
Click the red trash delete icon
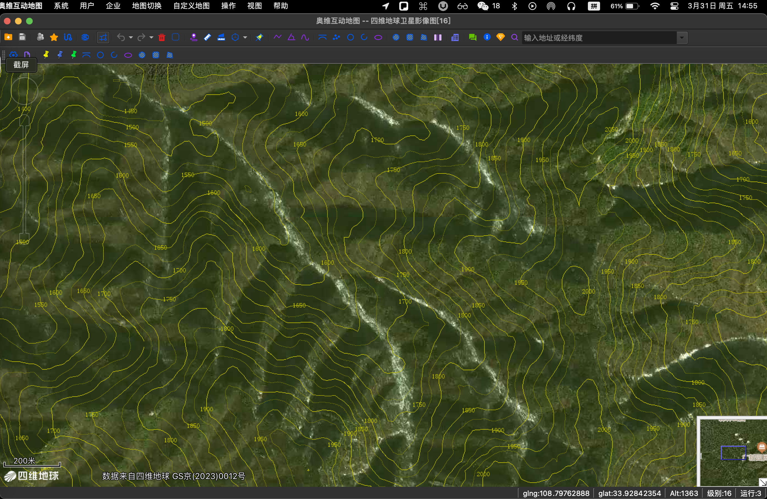pyautogui.click(x=162, y=38)
